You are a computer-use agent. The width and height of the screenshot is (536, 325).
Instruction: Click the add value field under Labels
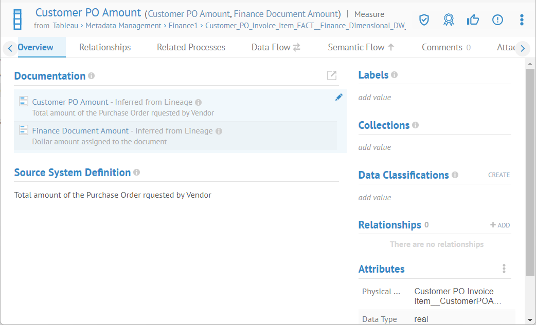374,98
